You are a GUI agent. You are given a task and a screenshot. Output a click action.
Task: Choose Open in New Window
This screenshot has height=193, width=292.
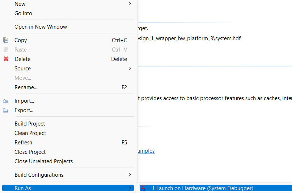pos(41,27)
